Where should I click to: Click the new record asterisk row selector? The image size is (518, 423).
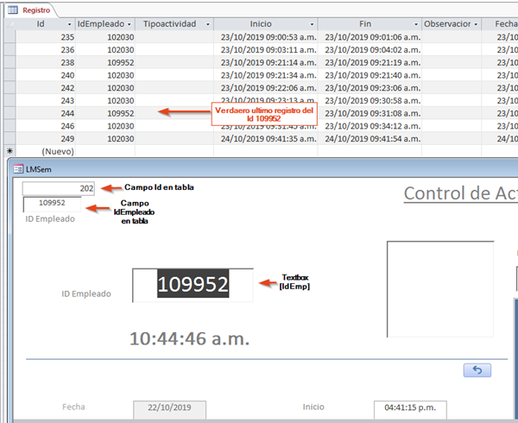[x=9, y=150]
